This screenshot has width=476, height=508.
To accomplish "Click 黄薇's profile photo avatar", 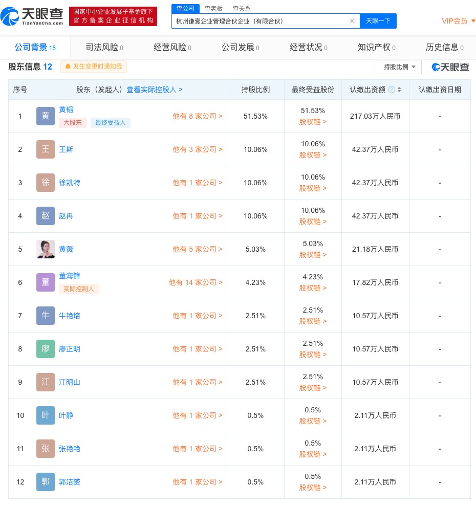I will point(46,249).
